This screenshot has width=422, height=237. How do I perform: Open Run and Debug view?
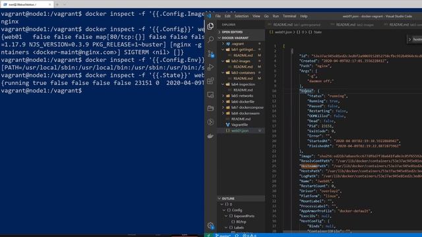click(x=210, y=67)
